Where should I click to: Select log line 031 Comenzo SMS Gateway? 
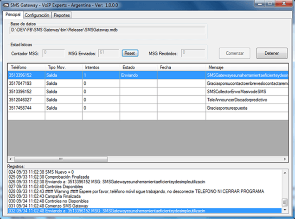pos(145,206)
